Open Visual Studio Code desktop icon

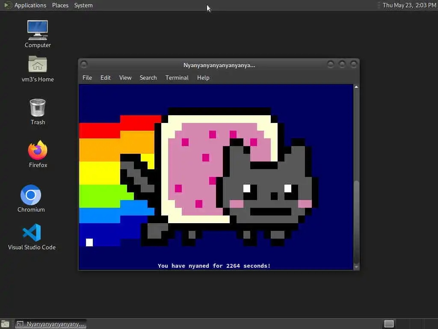(32, 236)
